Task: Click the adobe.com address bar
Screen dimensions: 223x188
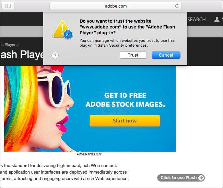Action: tap(116, 6)
